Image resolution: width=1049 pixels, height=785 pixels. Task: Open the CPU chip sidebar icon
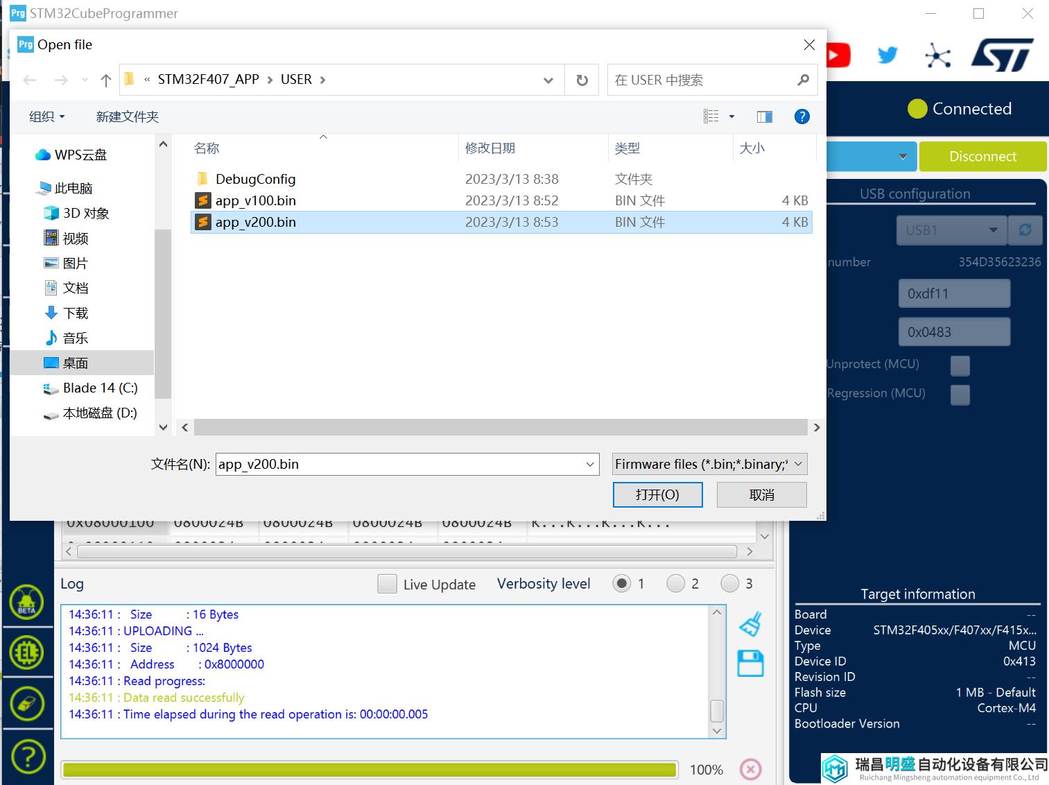[x=27, y=653]
